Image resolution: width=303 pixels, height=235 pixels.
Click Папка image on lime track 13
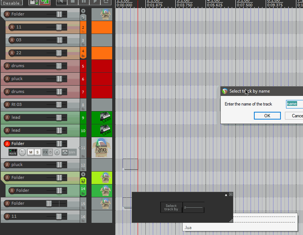coord(105,178)
